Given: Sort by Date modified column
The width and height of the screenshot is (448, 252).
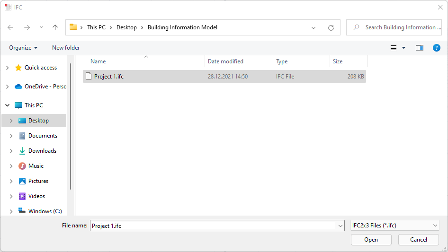Looking at the screenshot, I should pyautogui.click(x=225, y=61).
